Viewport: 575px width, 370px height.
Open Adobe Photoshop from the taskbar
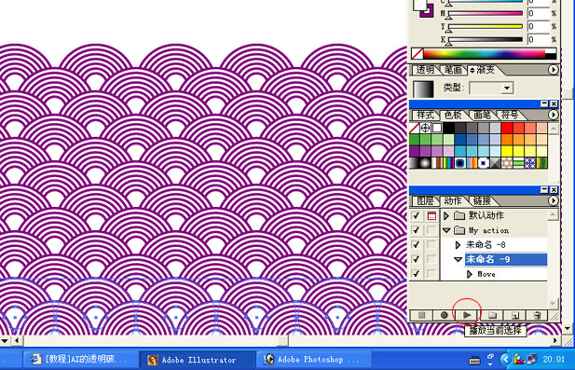(313, 360)
